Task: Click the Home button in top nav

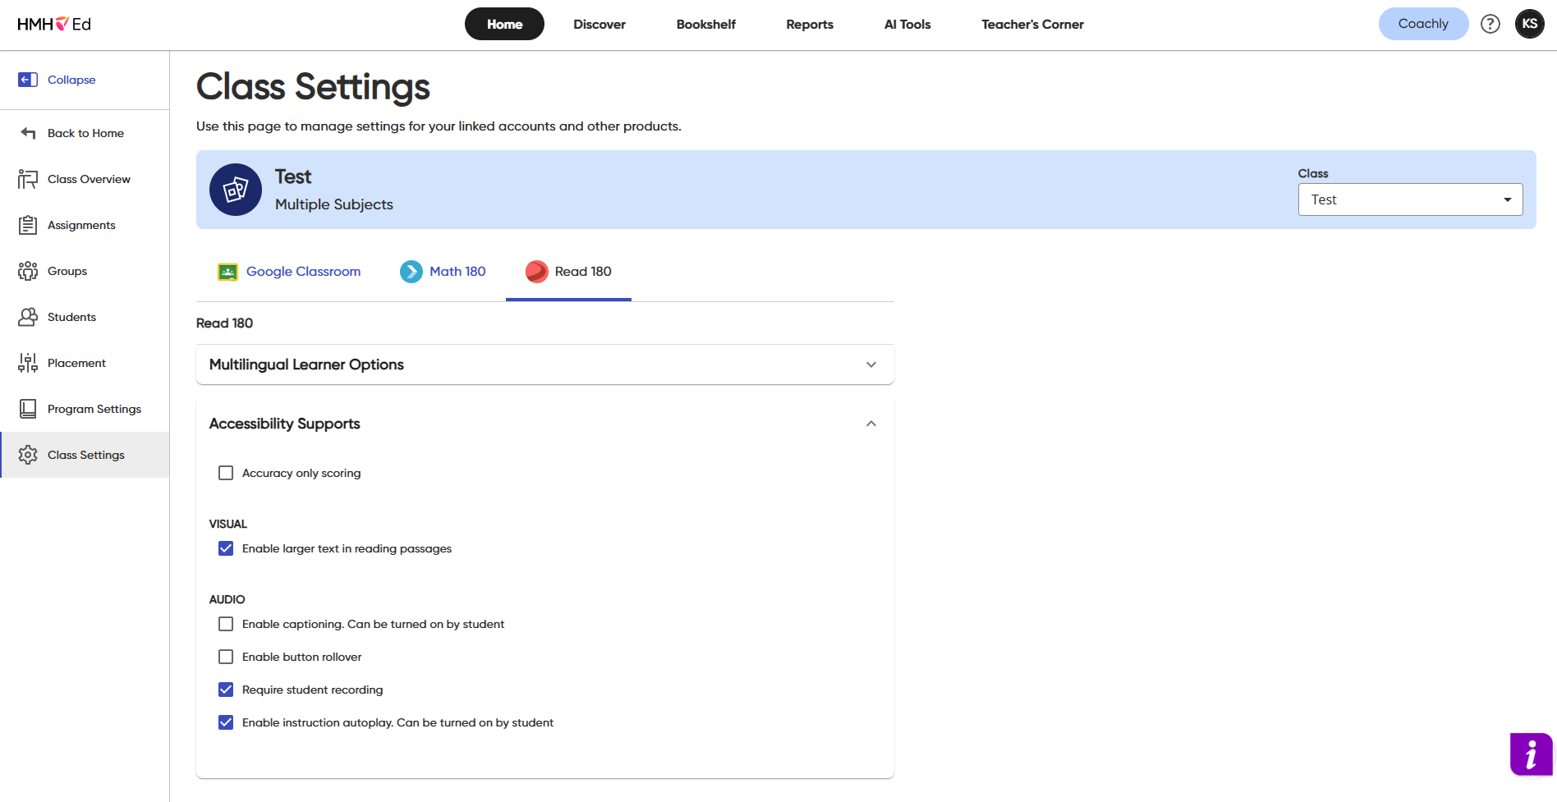Action: click(x=504, y=24)
